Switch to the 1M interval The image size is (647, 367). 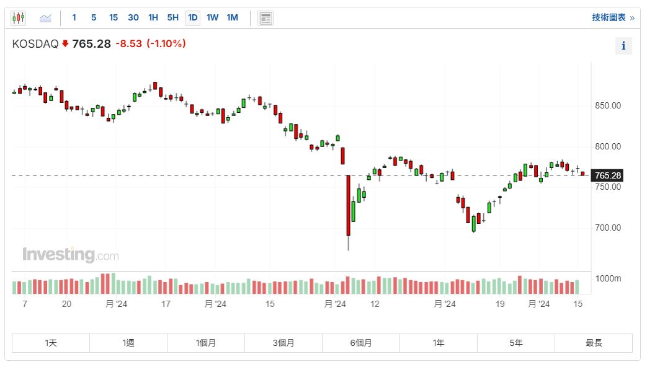232,18
